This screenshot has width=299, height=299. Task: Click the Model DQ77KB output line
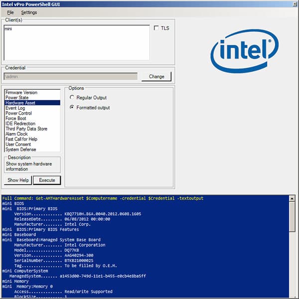click(46, 250)
